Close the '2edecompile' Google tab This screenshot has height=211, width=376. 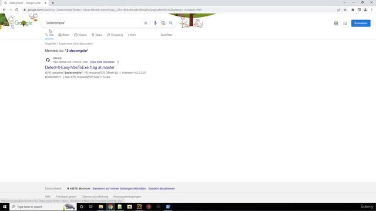(45, 3)
